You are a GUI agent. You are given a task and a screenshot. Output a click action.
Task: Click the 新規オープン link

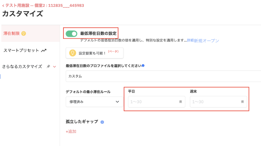click(206, 41)
